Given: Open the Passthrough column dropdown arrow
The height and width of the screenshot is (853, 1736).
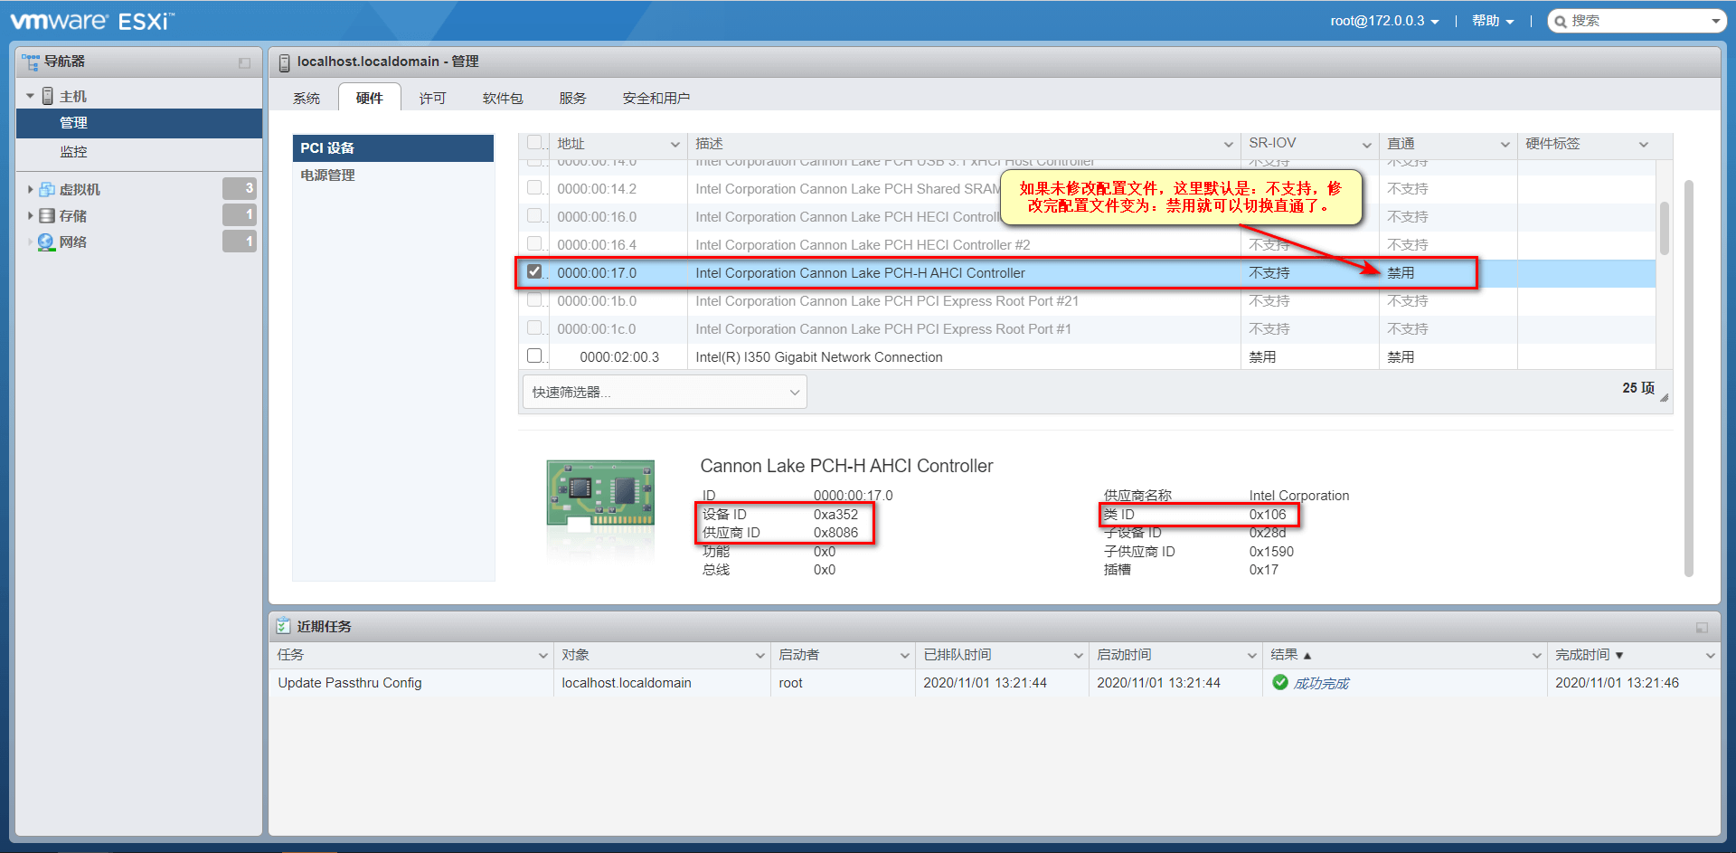Looking at the screenshot, I should pos(1505,145).
